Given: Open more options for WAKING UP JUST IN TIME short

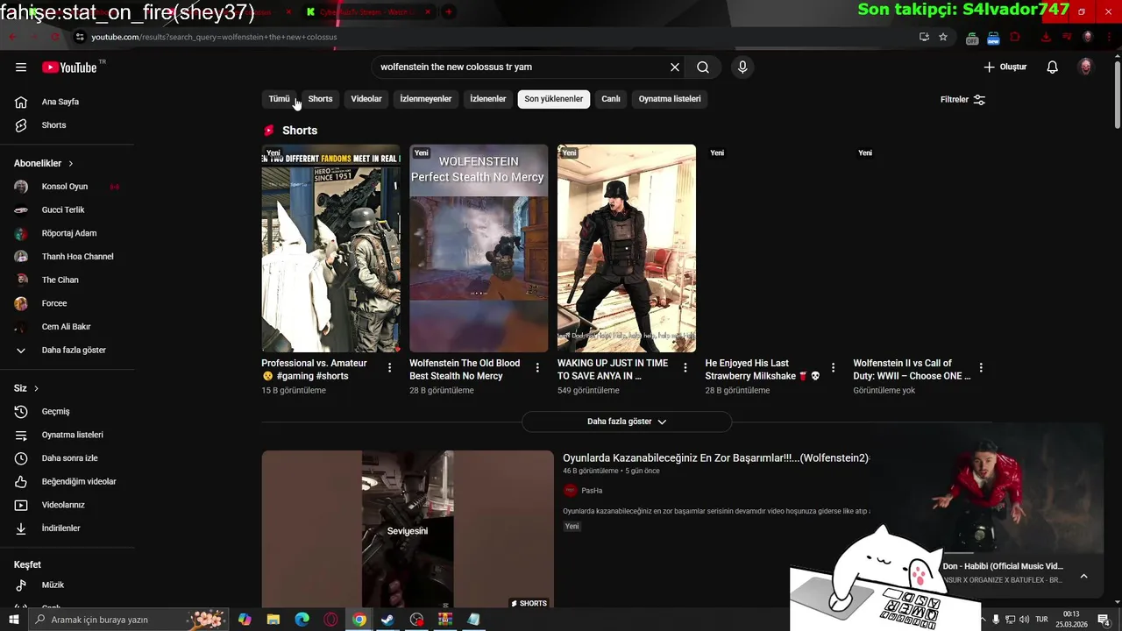Looking at the screenshot, I should coord(685,368).
